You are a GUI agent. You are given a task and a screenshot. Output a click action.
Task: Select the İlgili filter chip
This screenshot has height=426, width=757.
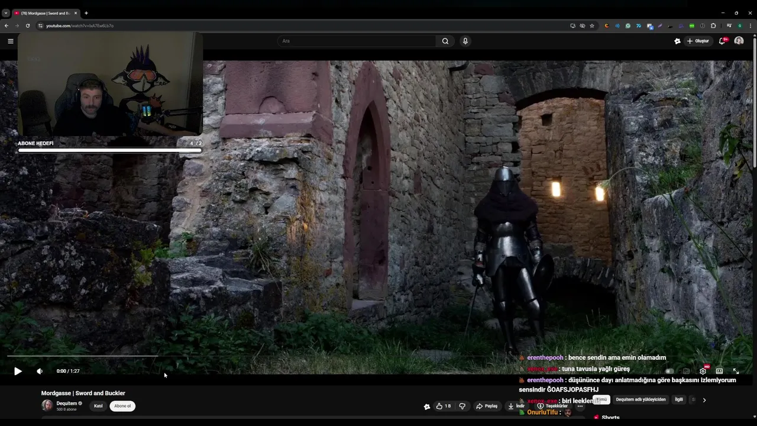point(679,399)
